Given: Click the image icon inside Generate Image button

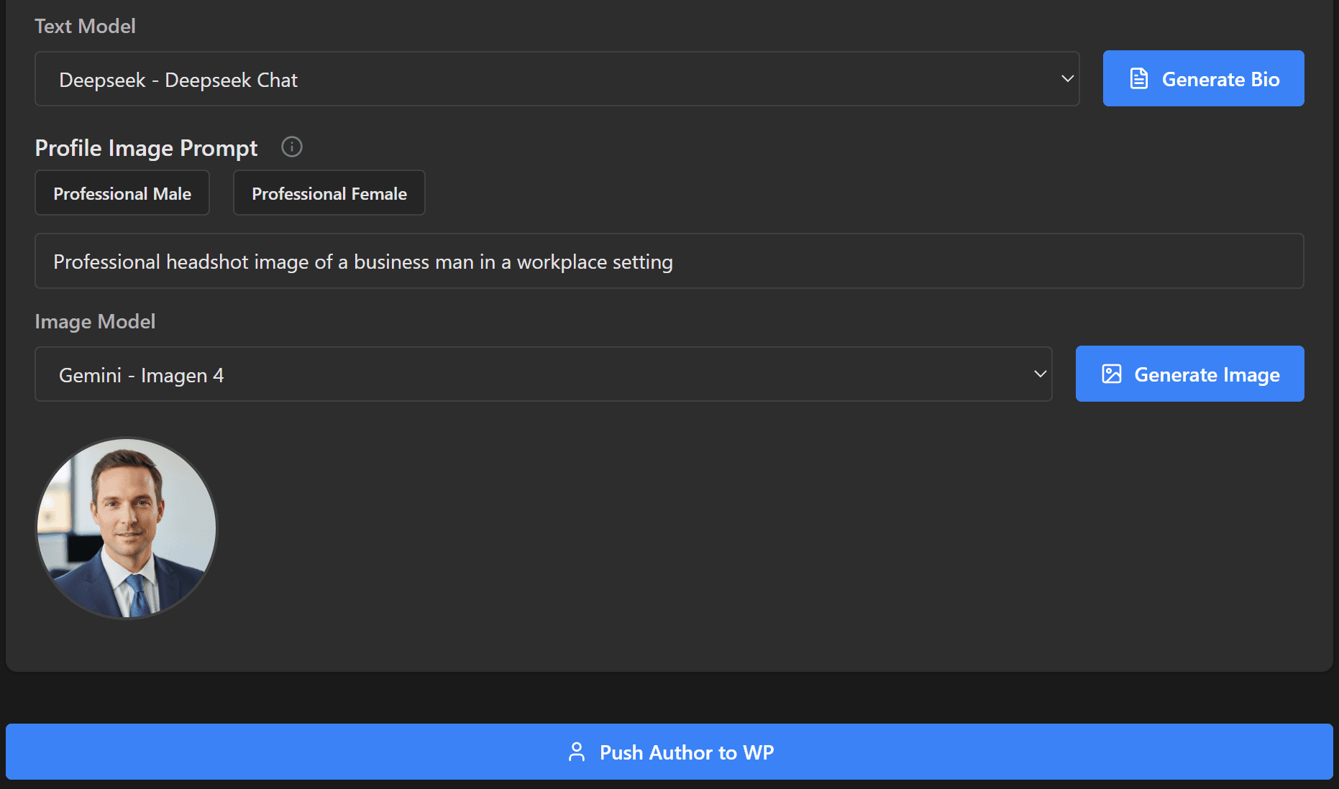Looking at the screenshot, I should tap(1111, 374).
